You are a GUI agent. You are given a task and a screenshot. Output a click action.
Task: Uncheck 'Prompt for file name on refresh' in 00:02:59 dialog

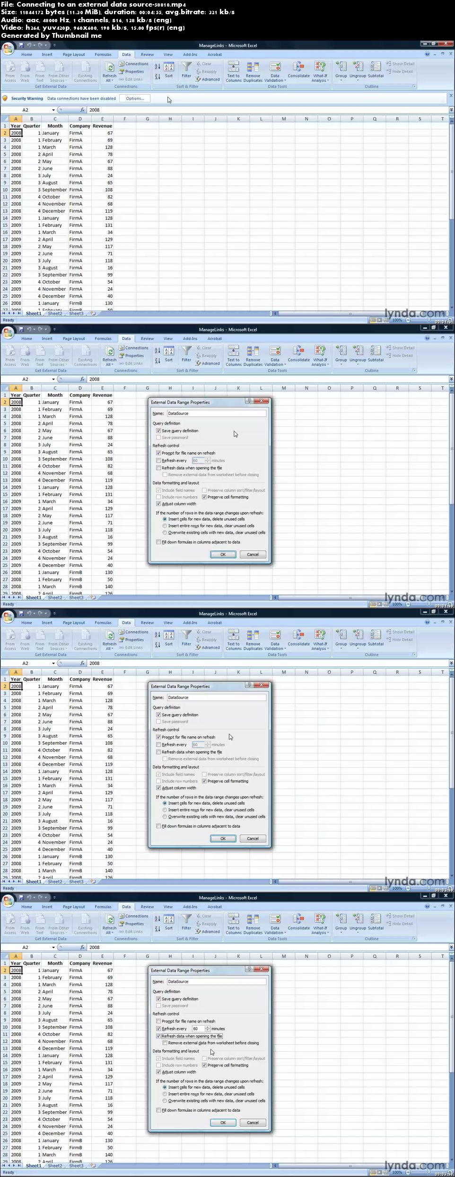pyautogui.click(x=158, y=737)
